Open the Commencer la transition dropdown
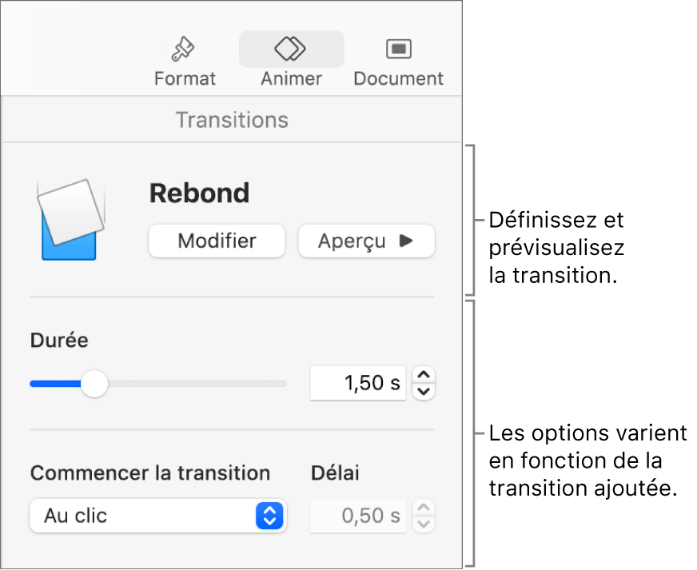 [157, 516]
